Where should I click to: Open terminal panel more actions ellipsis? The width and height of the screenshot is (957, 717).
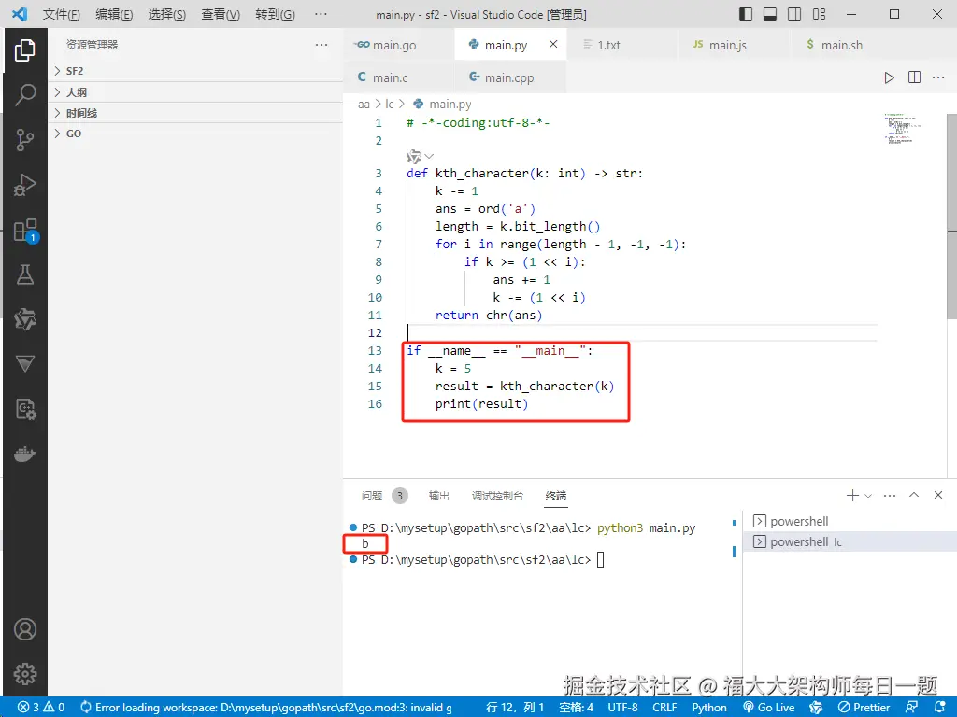890,495
